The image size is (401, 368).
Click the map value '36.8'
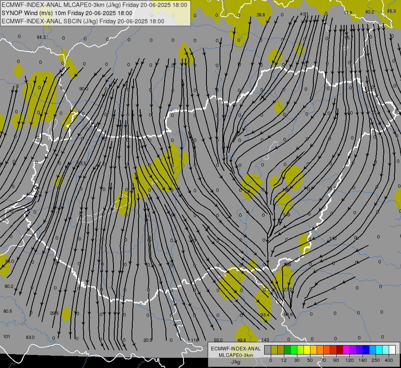[x=261, y=15]
